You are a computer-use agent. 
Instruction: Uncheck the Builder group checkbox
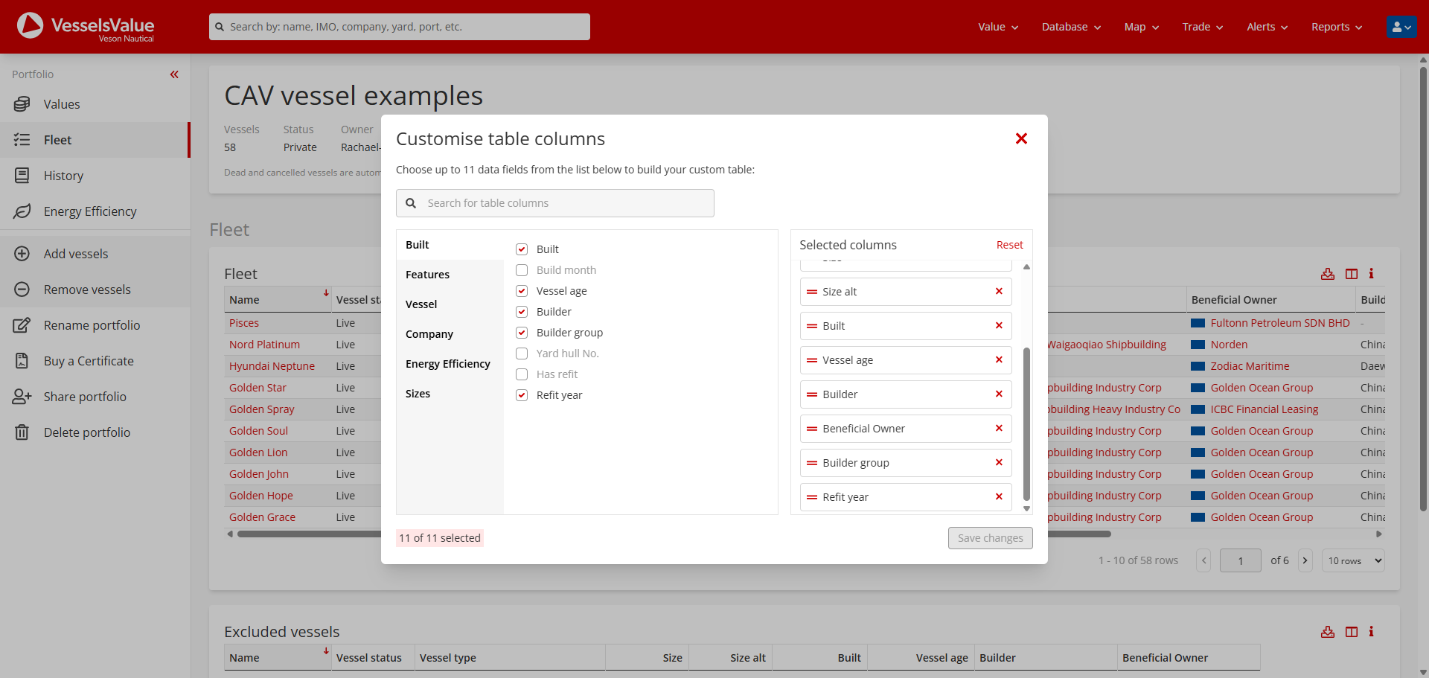click(x=522, y=333)
